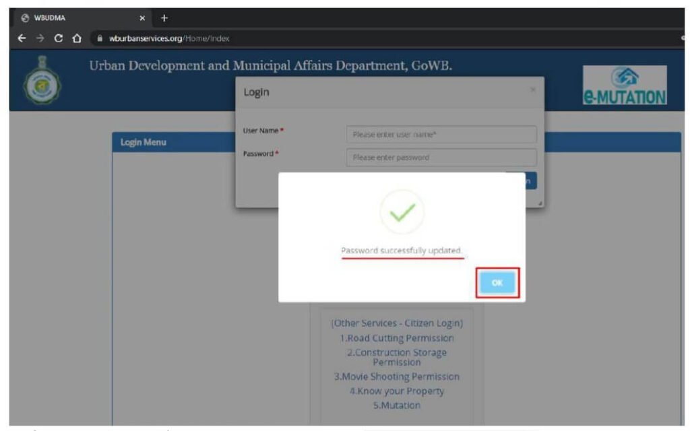Click the West Bengal government emblem logo
Screen dimensions: 690x431
pyautogui.click(x=42, y=79)
